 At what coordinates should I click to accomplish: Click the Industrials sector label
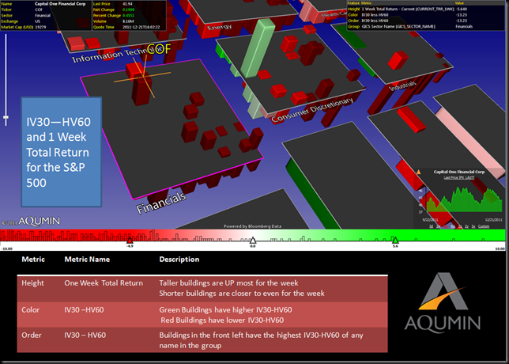tap(403, 85)
